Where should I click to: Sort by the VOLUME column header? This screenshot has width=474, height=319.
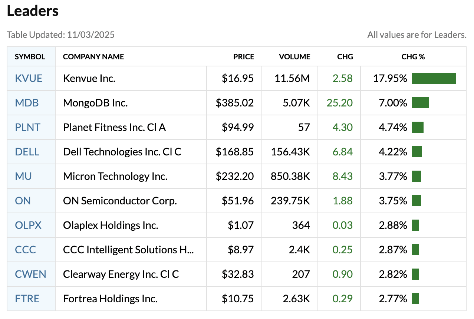294,56
